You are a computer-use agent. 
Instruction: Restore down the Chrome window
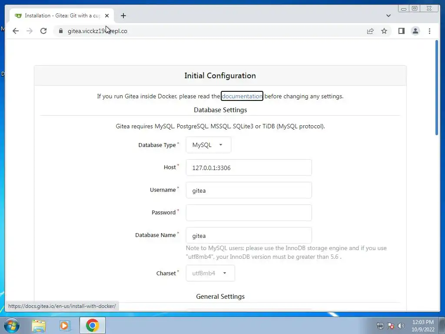click(x=415, y=9)
